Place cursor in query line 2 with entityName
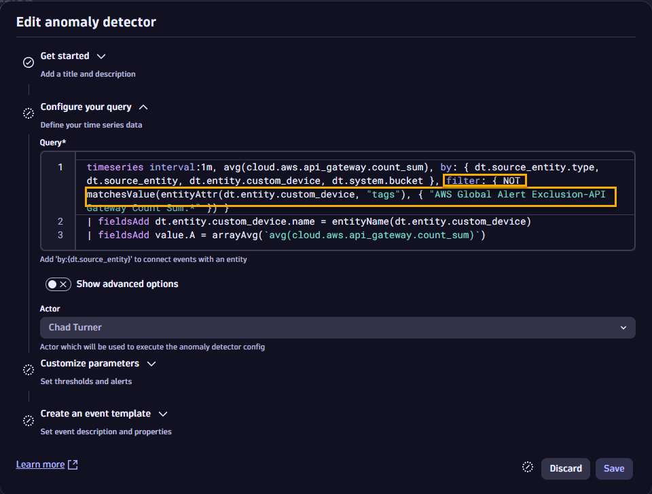Image resolution: width=652 pixels, height=494 pixels. coord(312,222)
